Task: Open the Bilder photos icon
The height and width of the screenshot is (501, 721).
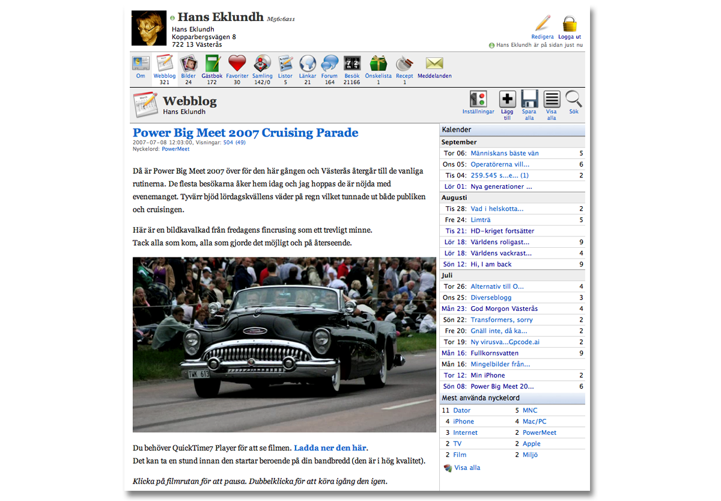Action: click(x=189, y=63)
